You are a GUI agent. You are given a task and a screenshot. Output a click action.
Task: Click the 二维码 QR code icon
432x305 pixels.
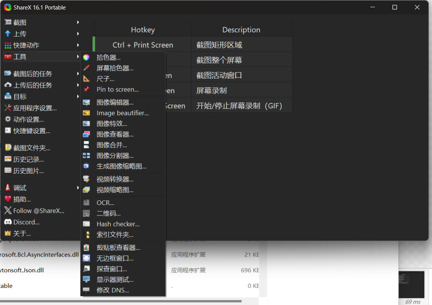(86, 213)
